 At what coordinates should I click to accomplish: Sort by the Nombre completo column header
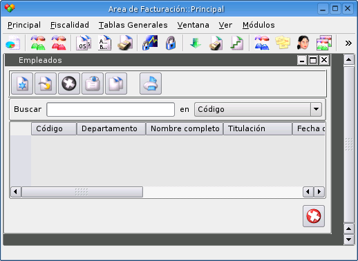(x=185, y=128)
